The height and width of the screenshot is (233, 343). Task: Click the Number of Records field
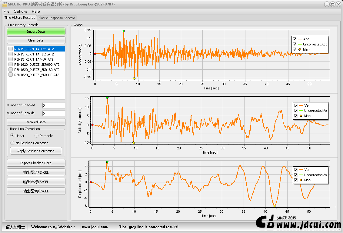coord(54,113)
